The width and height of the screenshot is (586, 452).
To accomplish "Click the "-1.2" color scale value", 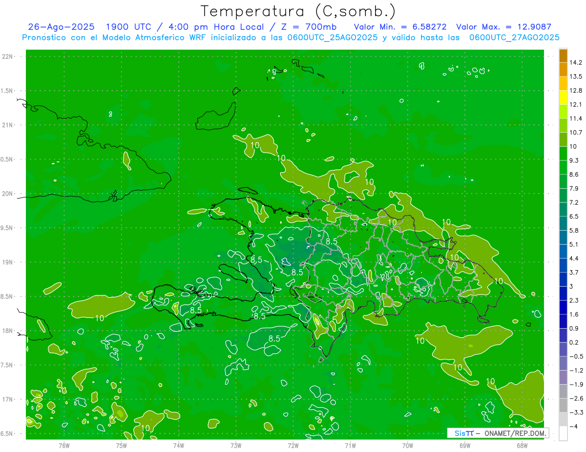I will click(x=576, y=370).
